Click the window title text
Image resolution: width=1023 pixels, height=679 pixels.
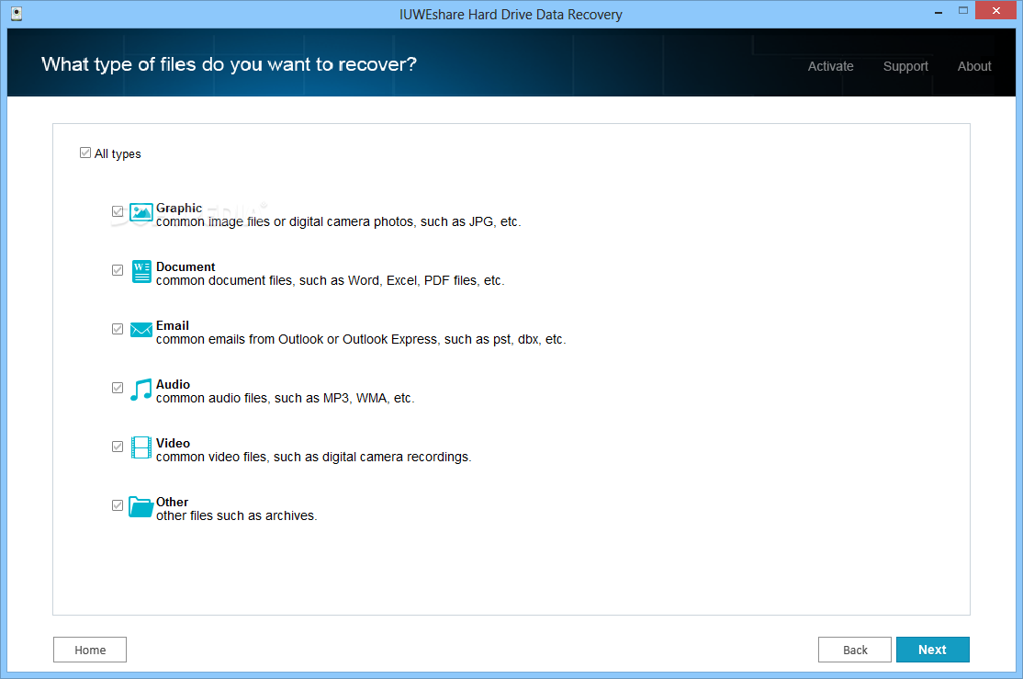click(511, 15)
